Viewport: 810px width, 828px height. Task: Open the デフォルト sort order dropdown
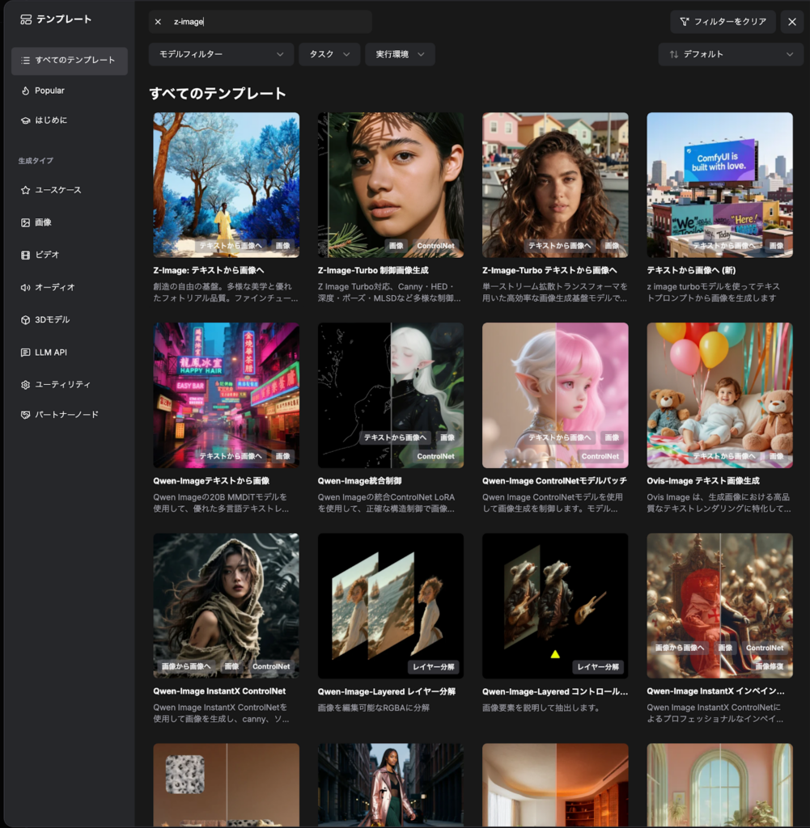[731, 54]
